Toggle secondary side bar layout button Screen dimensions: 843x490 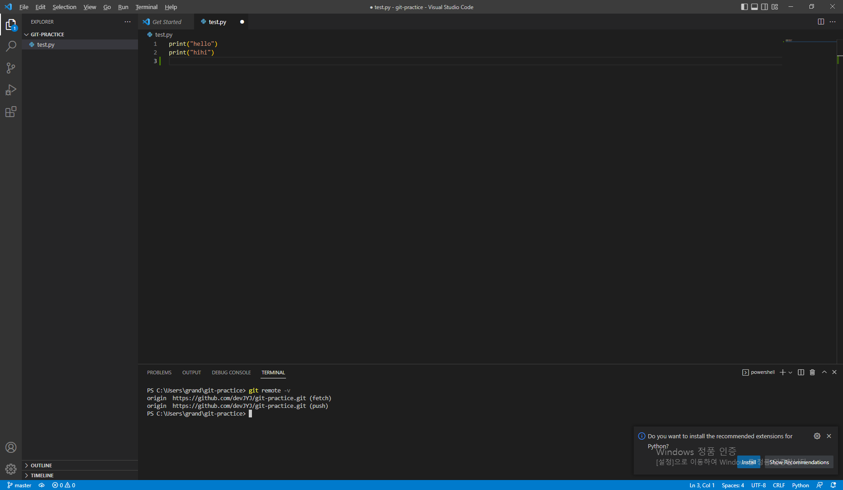point(764,7)
